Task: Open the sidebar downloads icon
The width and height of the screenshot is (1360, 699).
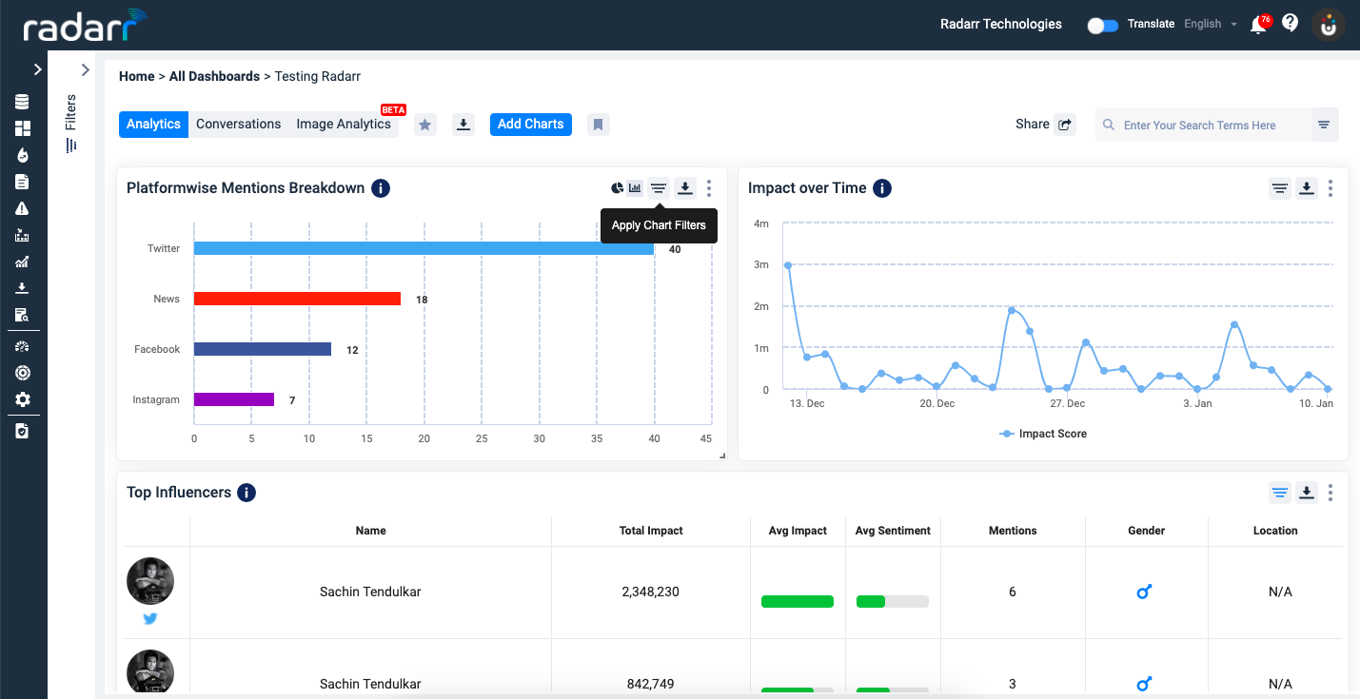Action: pyautogui.click(x=22, y=288)
